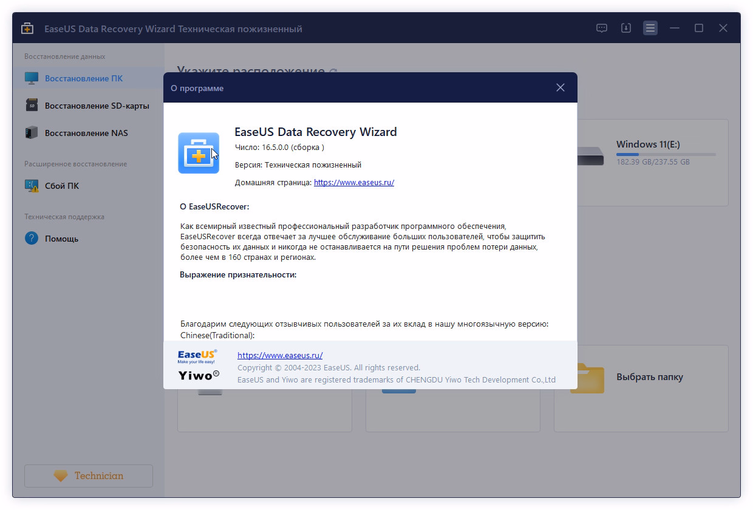
Task: Click the Windows 11(E:) disk usage bar
Action: tap(666, 154)
